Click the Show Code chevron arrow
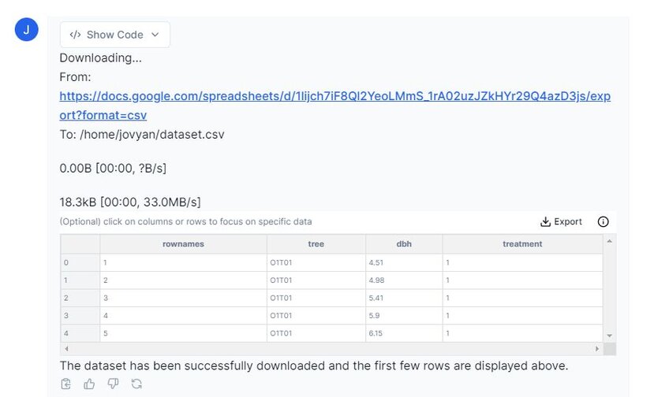669x397 pixels. 155,35
